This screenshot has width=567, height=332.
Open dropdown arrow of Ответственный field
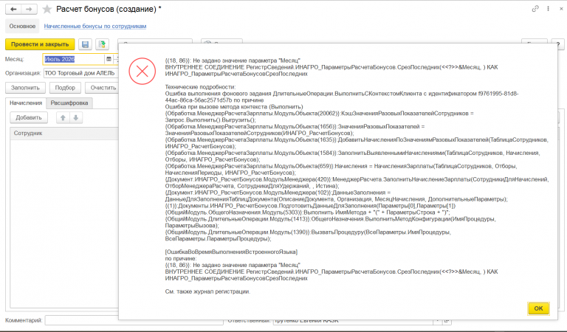pos(438,320)
